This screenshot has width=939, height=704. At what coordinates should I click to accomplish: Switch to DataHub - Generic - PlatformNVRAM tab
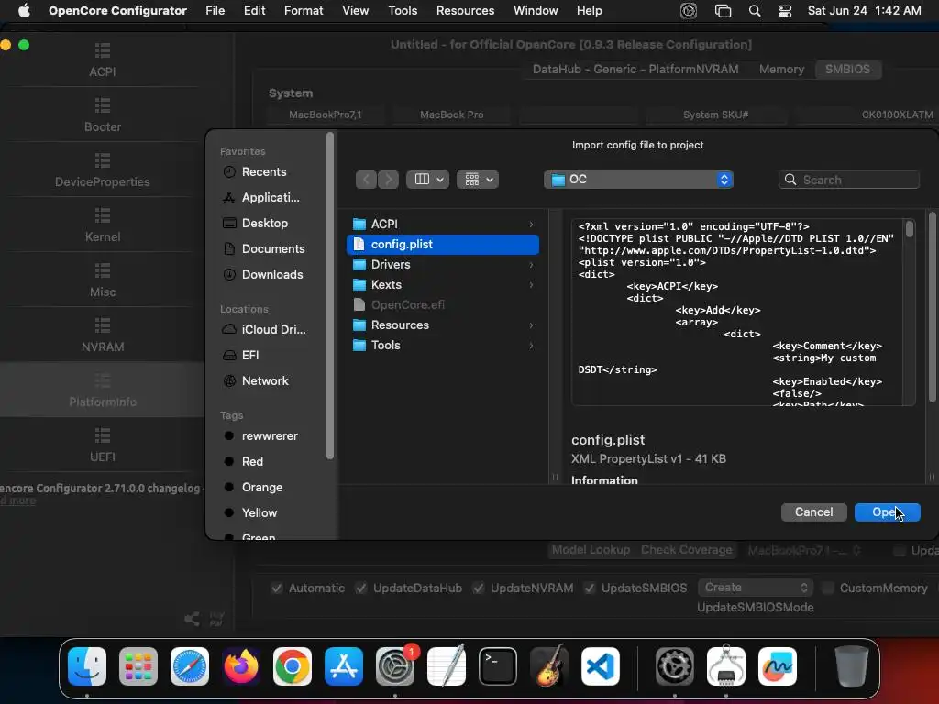coord(635,70)
